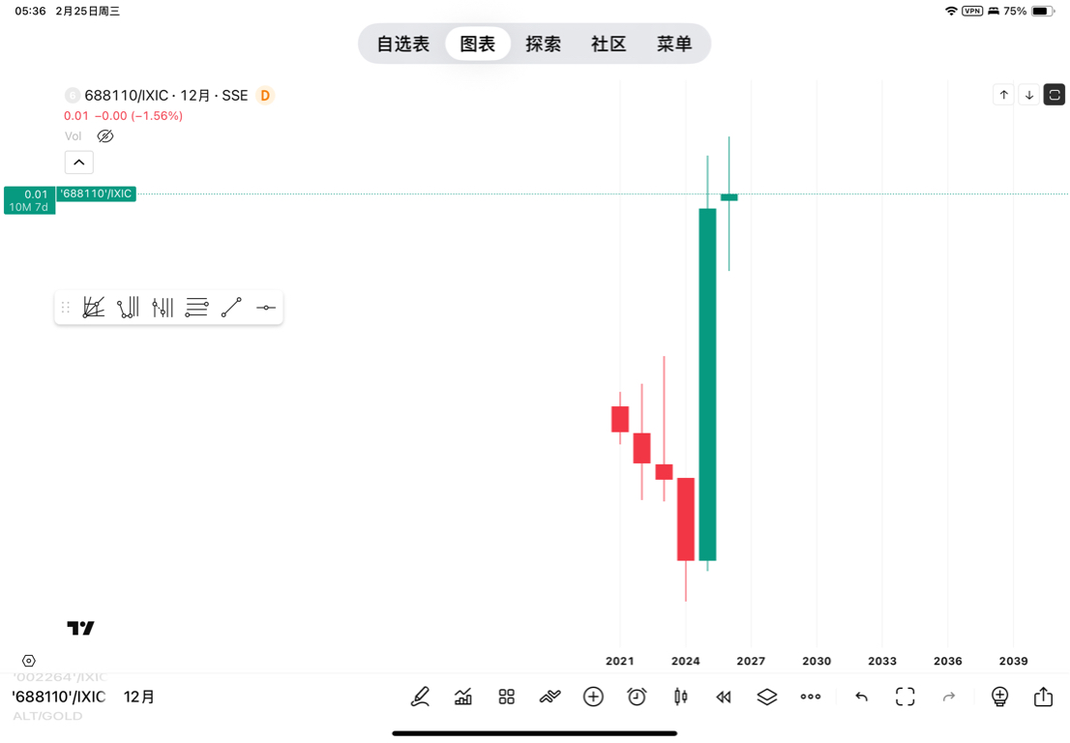Select the horizontal line drawing tool
The image size is (1070, 743).
coord(266,308)
